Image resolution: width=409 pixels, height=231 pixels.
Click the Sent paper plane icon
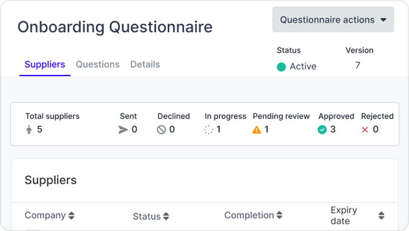(x=123, y=130)
